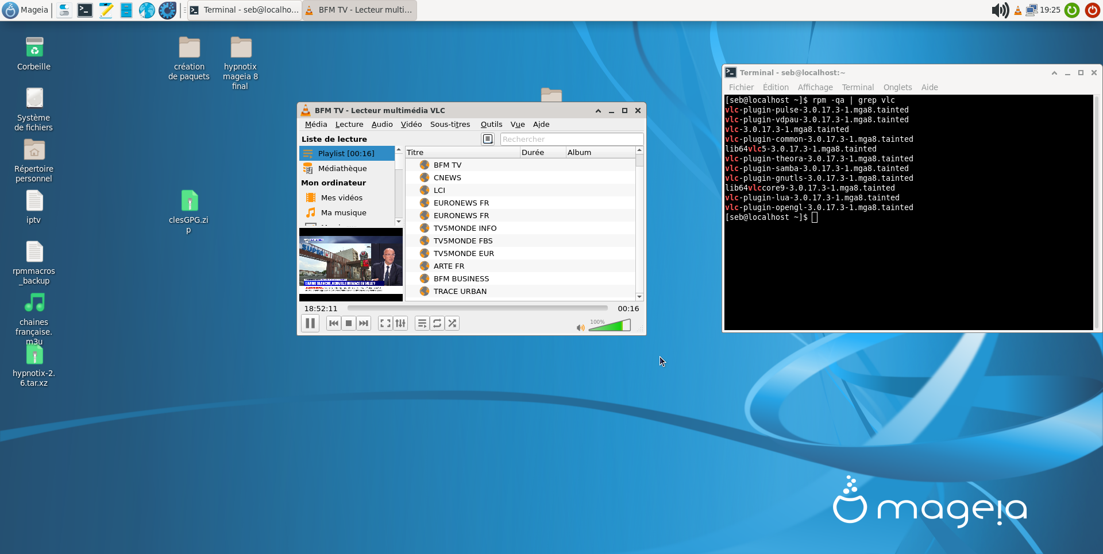The height and width of the screenshot is (554, 1103).
Task: Open the Vue menu in VLC
Action: [x=518, y=124]
